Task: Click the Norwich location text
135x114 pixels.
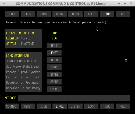Action: (26, 38)
